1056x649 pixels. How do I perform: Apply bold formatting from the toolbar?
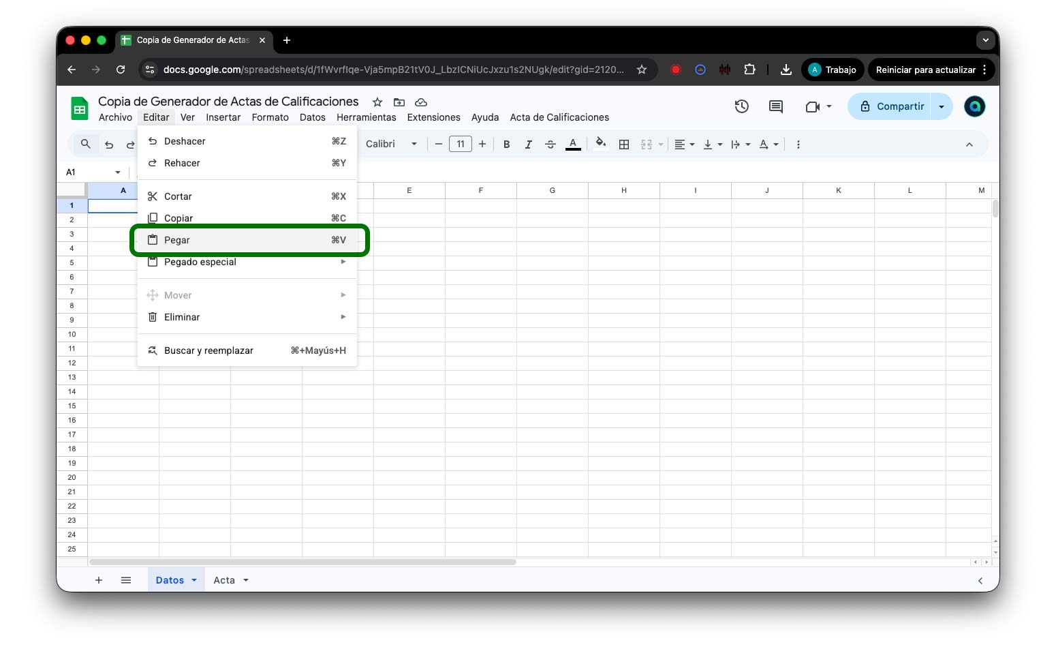tap(506, 144)
